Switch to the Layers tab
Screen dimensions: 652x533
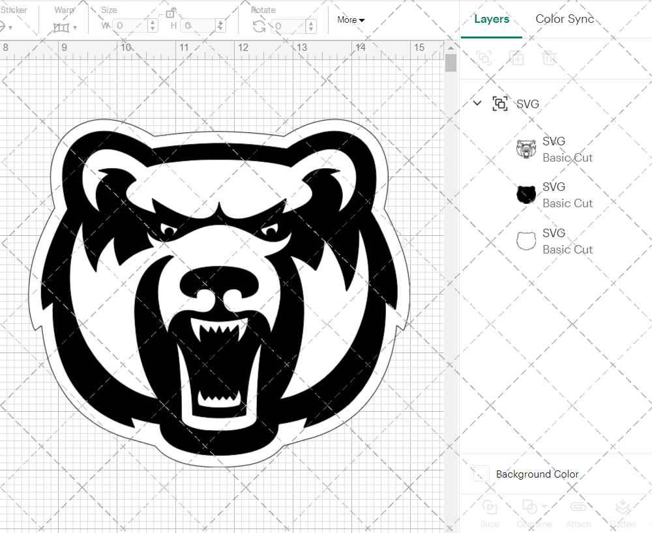point(492,19)
